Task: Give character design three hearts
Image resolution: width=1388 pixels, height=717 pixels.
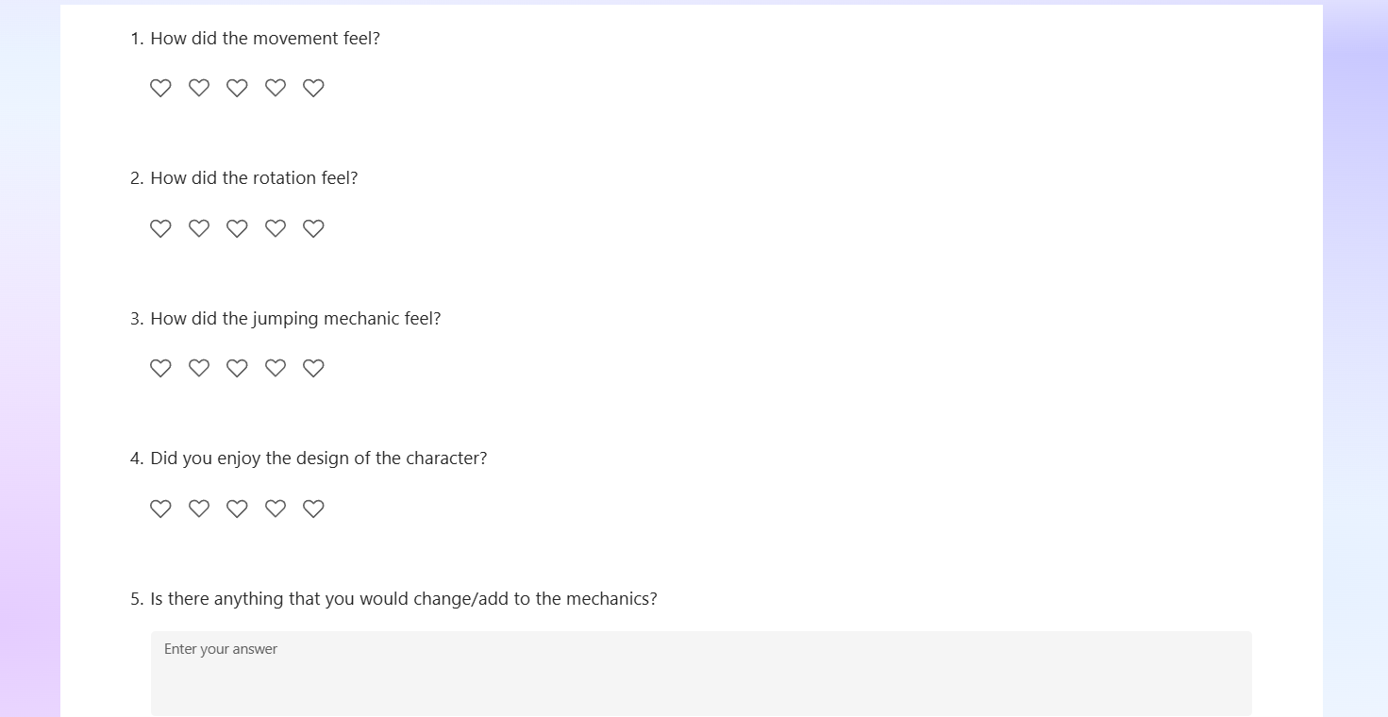Action: click(x=237, y=509)
